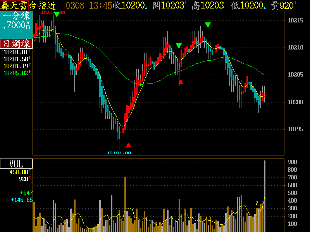
Task: Click the 10215 price axis label
Action: 295,20
